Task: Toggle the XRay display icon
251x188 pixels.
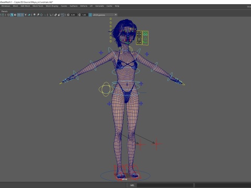Action: (x=55, y=15)
